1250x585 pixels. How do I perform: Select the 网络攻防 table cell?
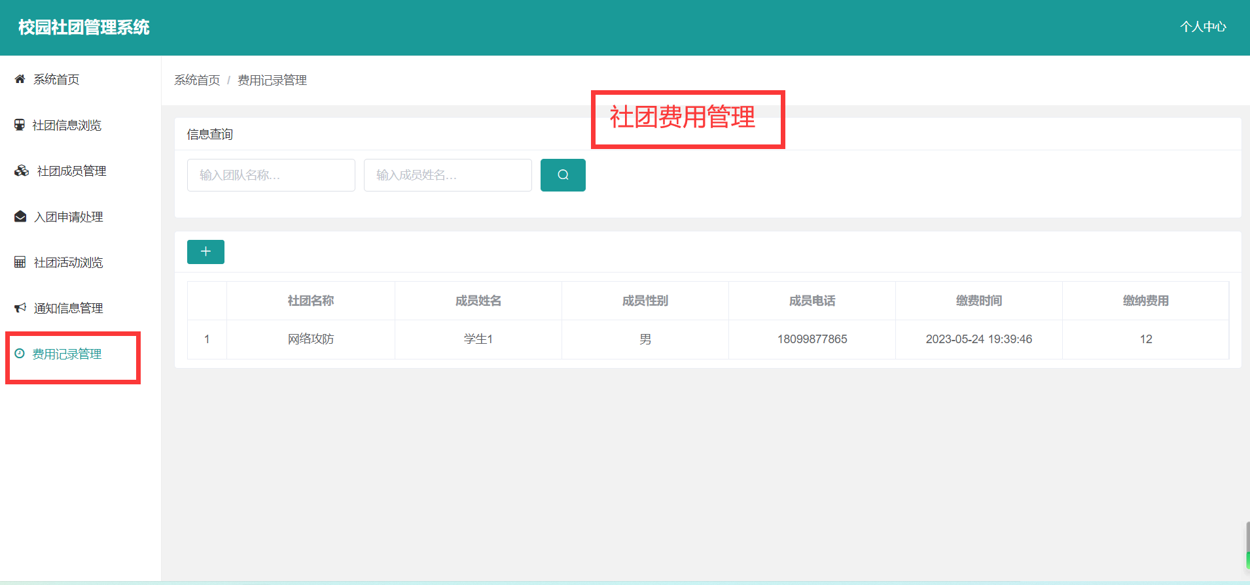(x=311, y=339)
